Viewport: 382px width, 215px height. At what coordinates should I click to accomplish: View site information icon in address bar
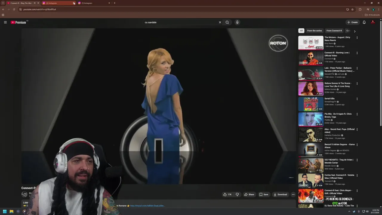click(x=20, y=9)
